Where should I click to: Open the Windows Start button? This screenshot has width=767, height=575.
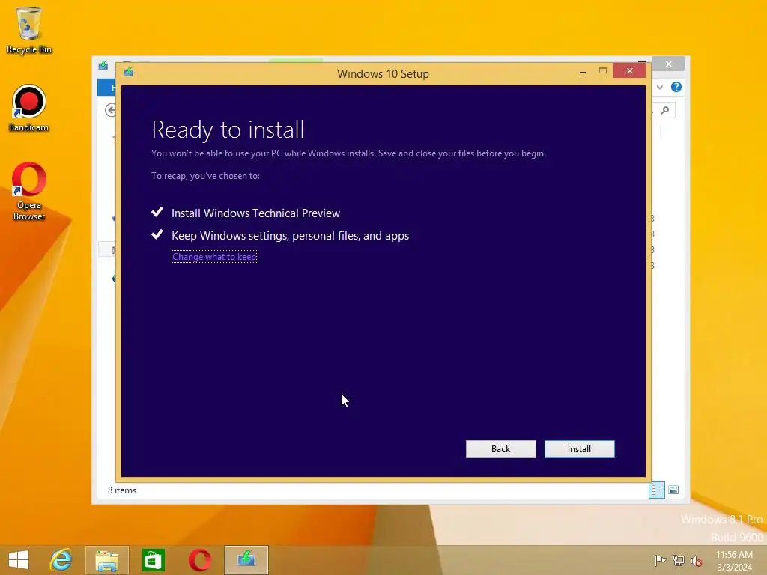[19, 559]
